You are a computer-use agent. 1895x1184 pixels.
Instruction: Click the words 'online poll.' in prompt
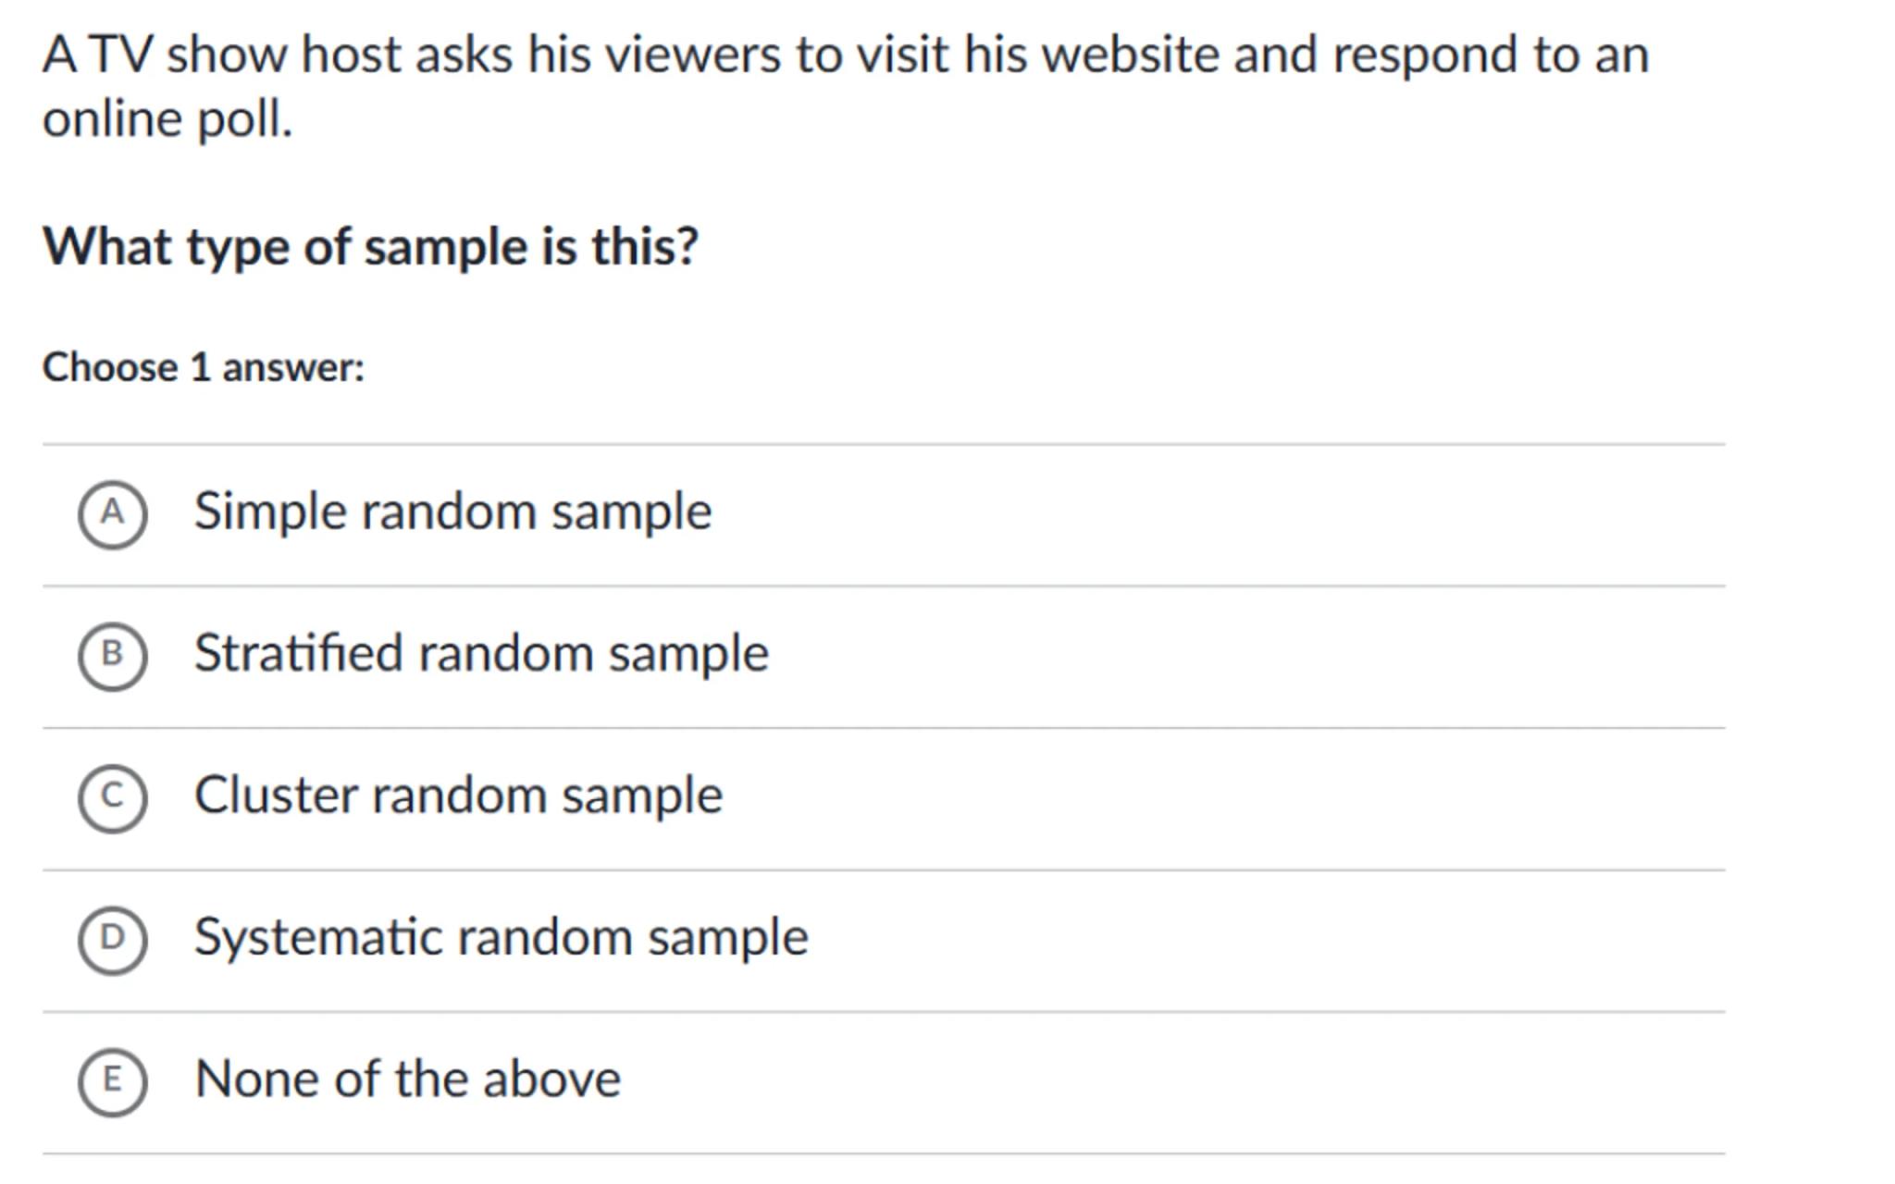(167, 119)
